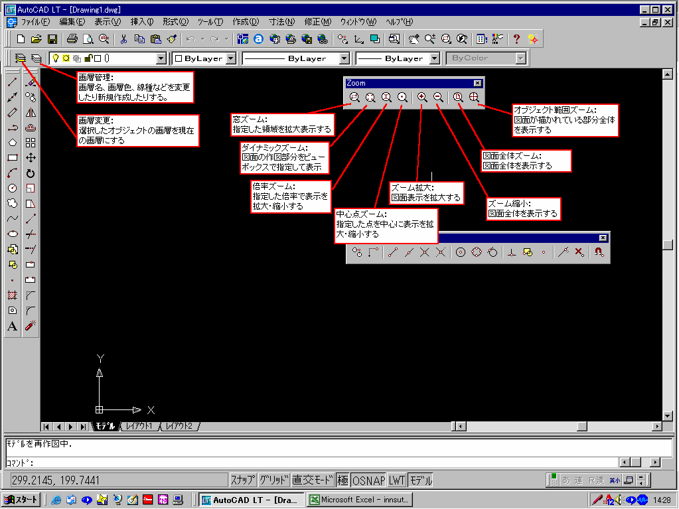Open the 寸法(N) menu
The image size is (679, 509).
coord(281,22)
